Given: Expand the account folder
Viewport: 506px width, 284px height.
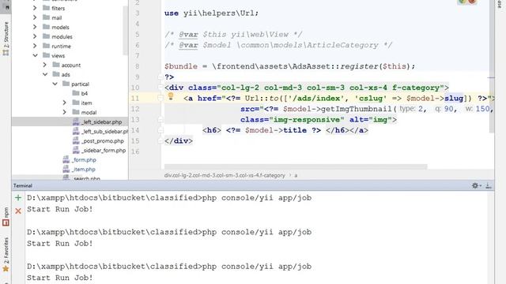Looking at the screenshot, I should tap(44, 65).
